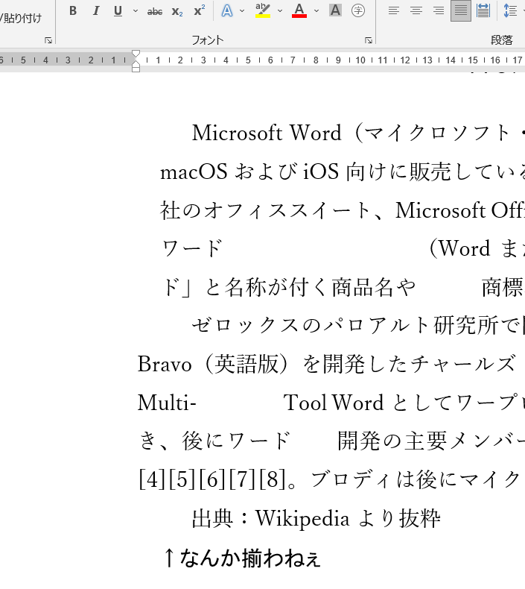Click the word 'Multi-'

pos(167,403)
